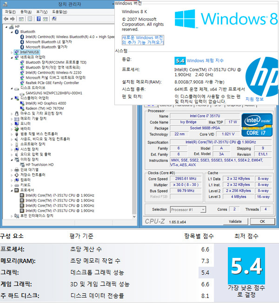Click the Intel Core i7 3517U name field
Image resolution: width=279 pixels, height=304 pixels.
point(205,116)
